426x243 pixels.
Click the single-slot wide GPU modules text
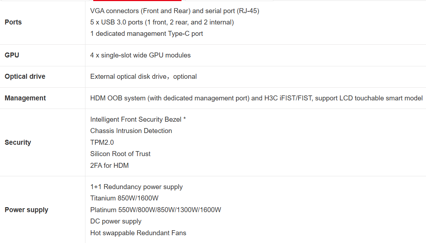tap(141, 55)
